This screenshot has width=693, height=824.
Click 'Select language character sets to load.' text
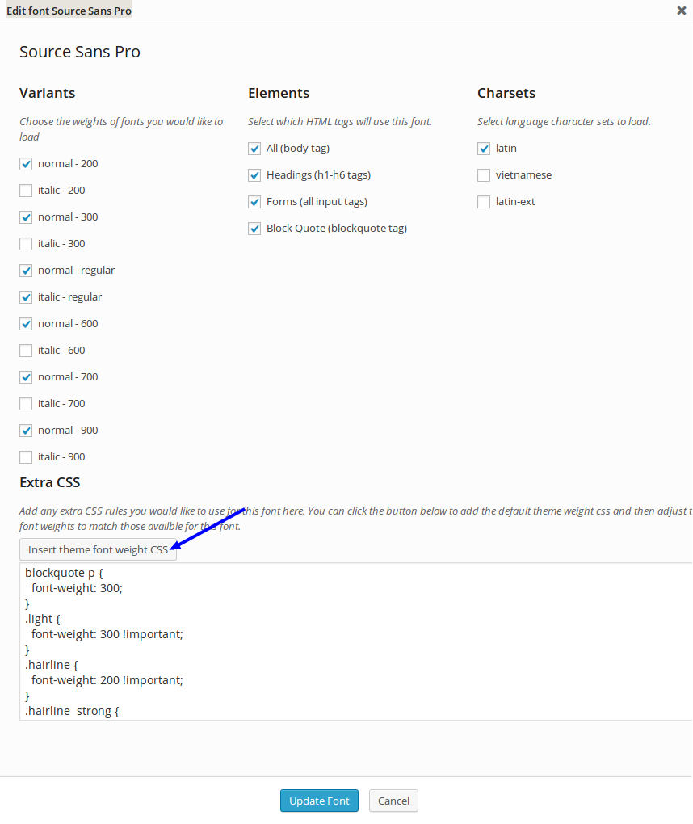click(564, 121)
